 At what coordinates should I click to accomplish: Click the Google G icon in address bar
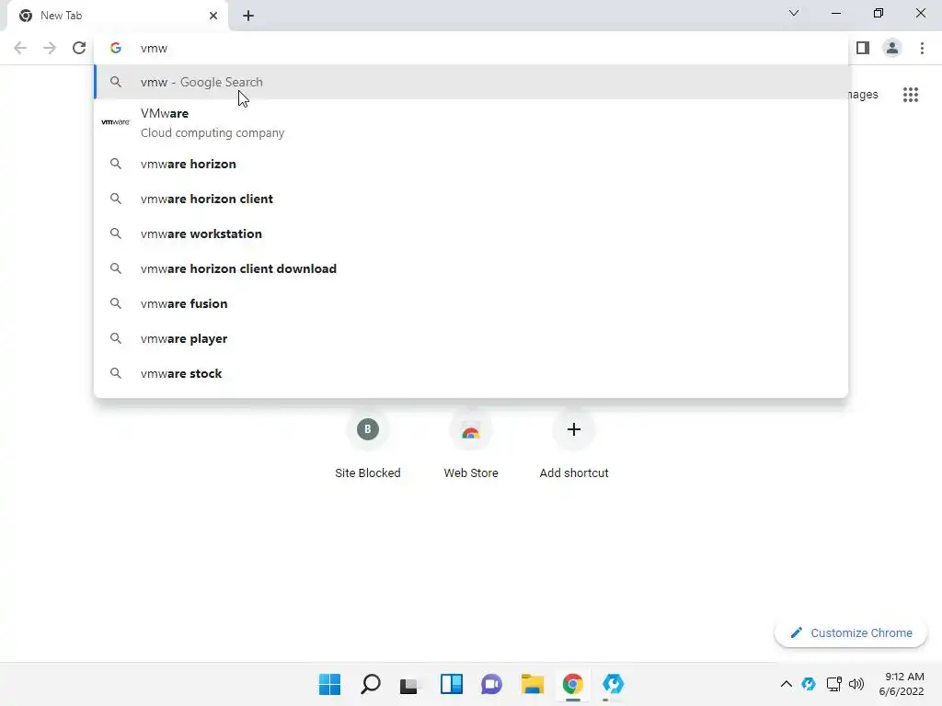point(116,48)
